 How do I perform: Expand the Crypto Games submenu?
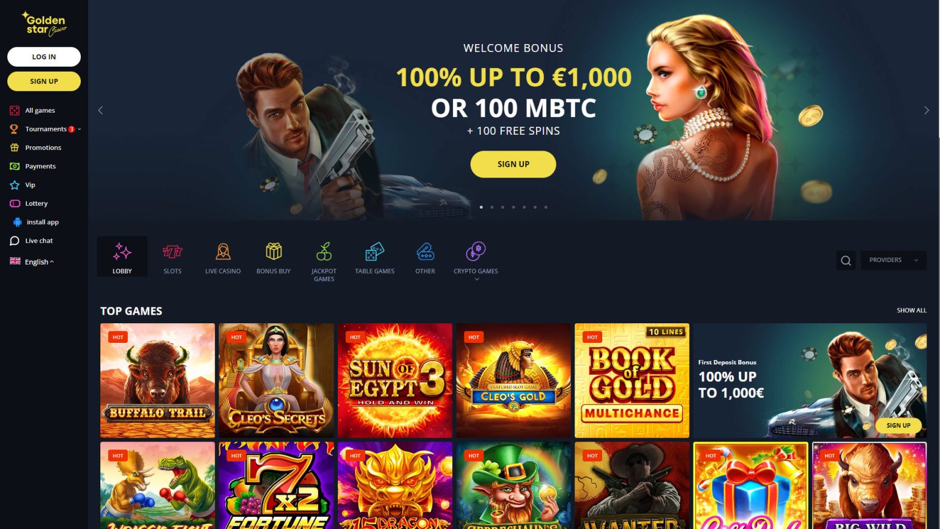tap(476, 279)
